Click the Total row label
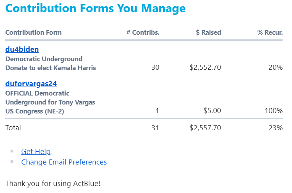 click(x=13, y=127)
